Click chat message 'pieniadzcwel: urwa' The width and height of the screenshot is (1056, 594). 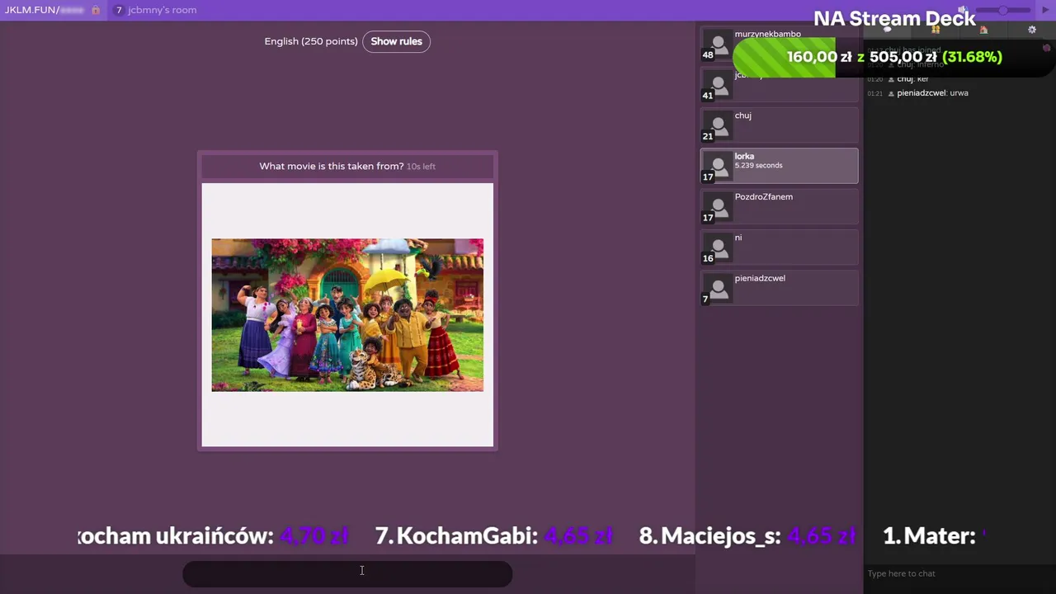932,93
